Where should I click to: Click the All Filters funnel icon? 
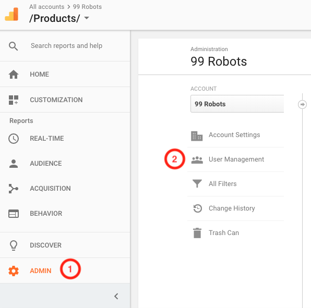(197, 183)
